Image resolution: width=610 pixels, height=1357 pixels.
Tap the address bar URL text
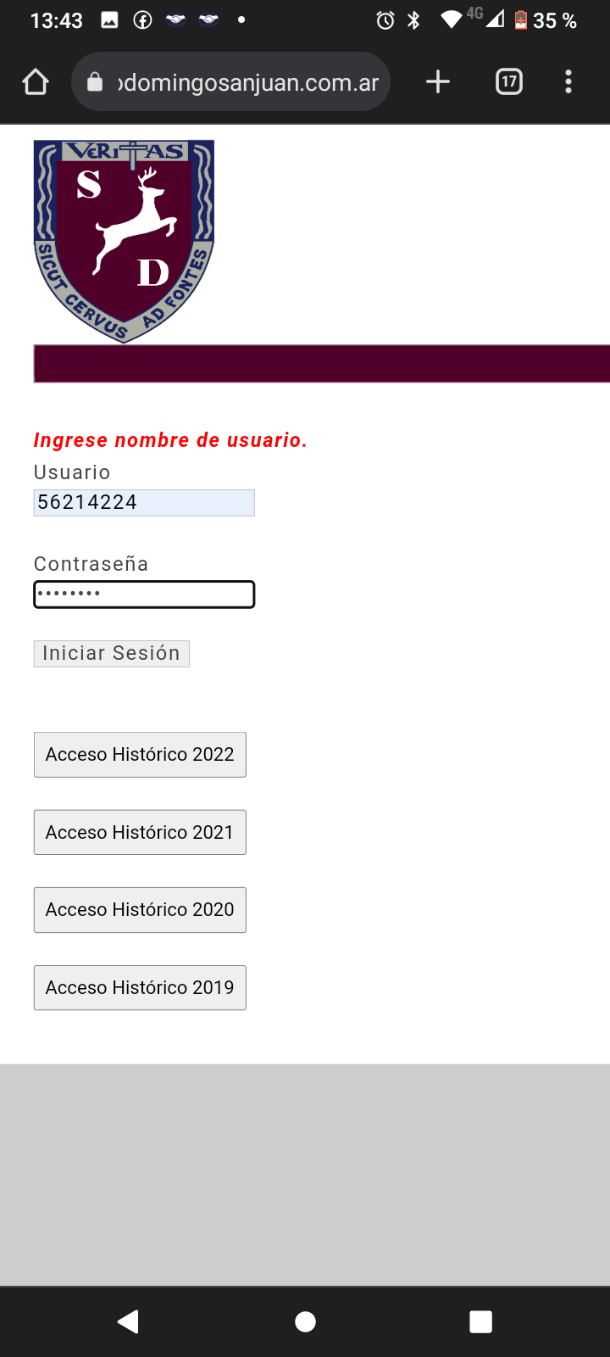click(x=248, y=82)
